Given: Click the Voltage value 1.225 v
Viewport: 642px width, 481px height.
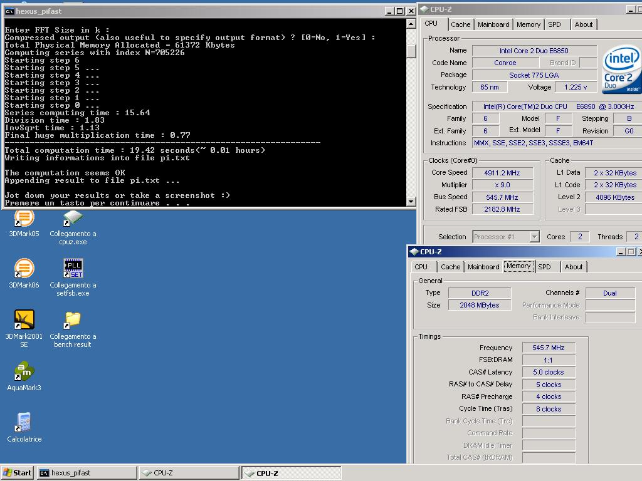Looking at the screenshot, I should 576,87.
